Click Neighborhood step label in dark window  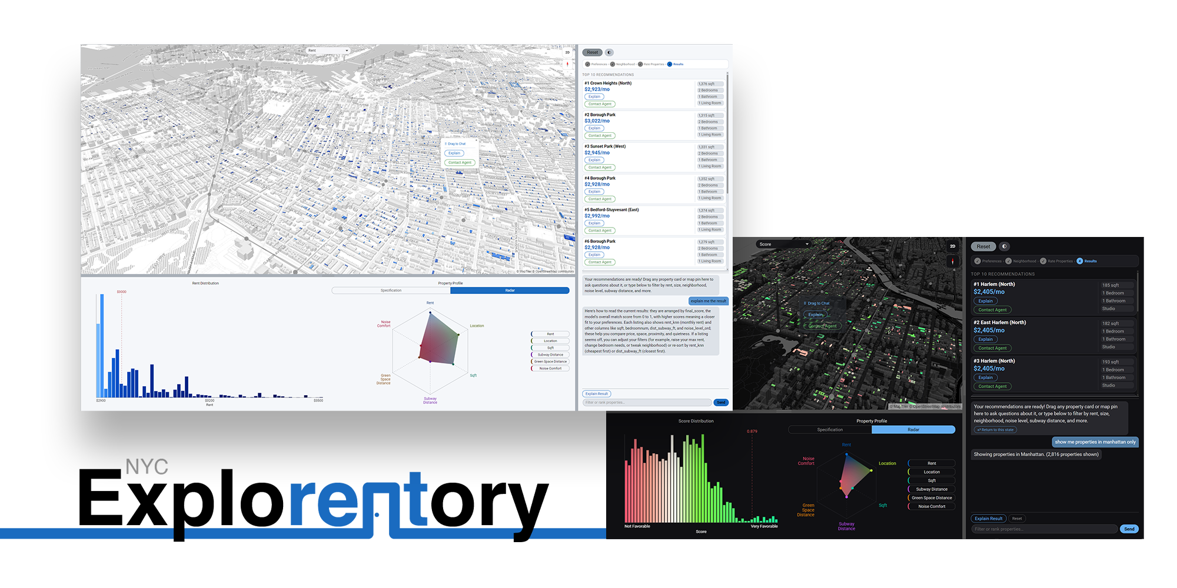pyautogui.click(x=1025, y=261)
